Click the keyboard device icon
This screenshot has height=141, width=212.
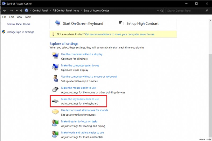(x=55, y=101)
